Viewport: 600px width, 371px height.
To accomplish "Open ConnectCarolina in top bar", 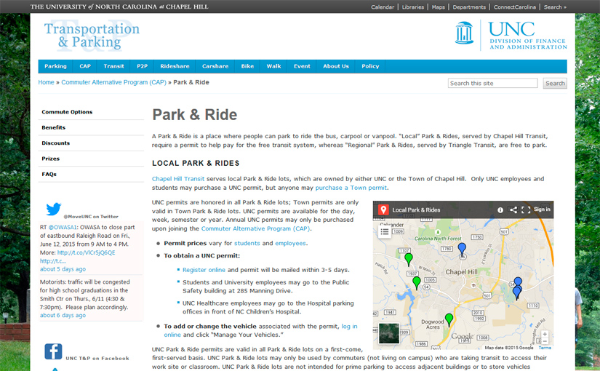I will pyautogui.click(x=514, y=7).
